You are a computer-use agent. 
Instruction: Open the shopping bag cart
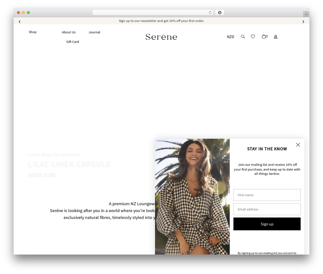265,36
